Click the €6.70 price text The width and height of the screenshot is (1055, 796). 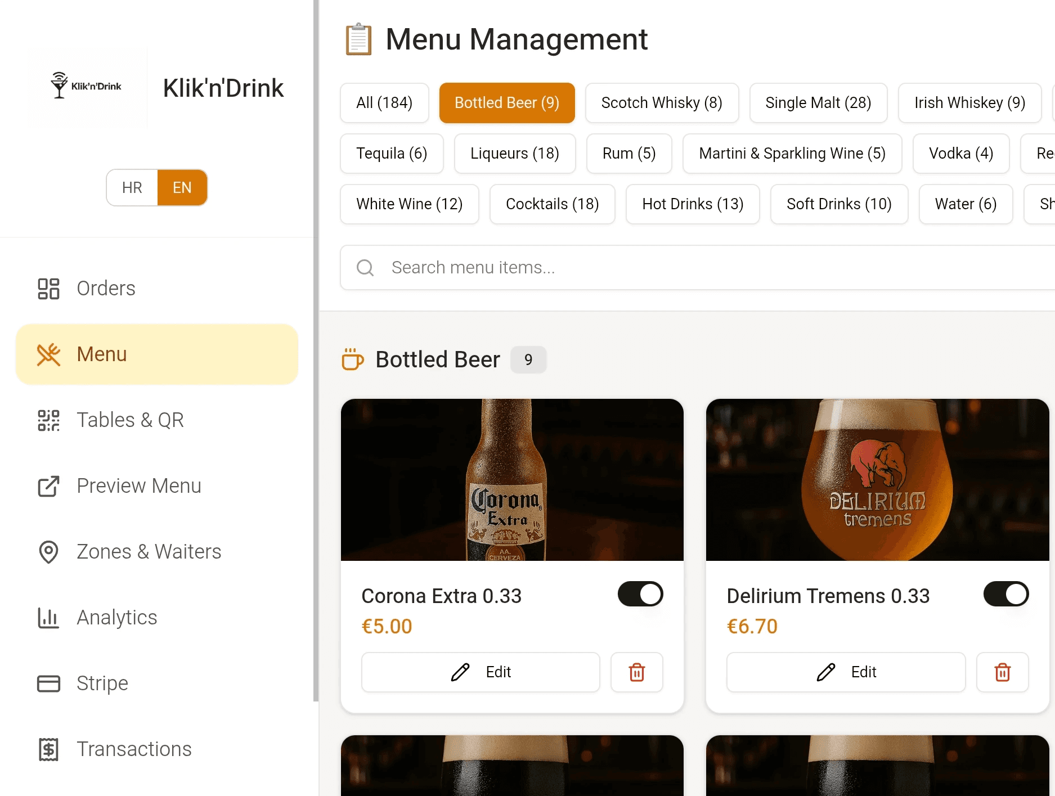752,627
